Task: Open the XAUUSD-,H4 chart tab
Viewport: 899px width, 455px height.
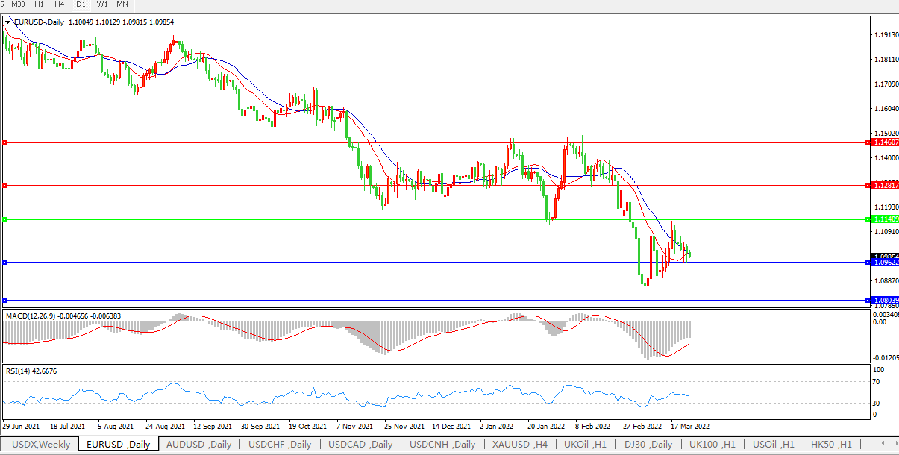Action: pyautogui.click(x=520, y=445)
